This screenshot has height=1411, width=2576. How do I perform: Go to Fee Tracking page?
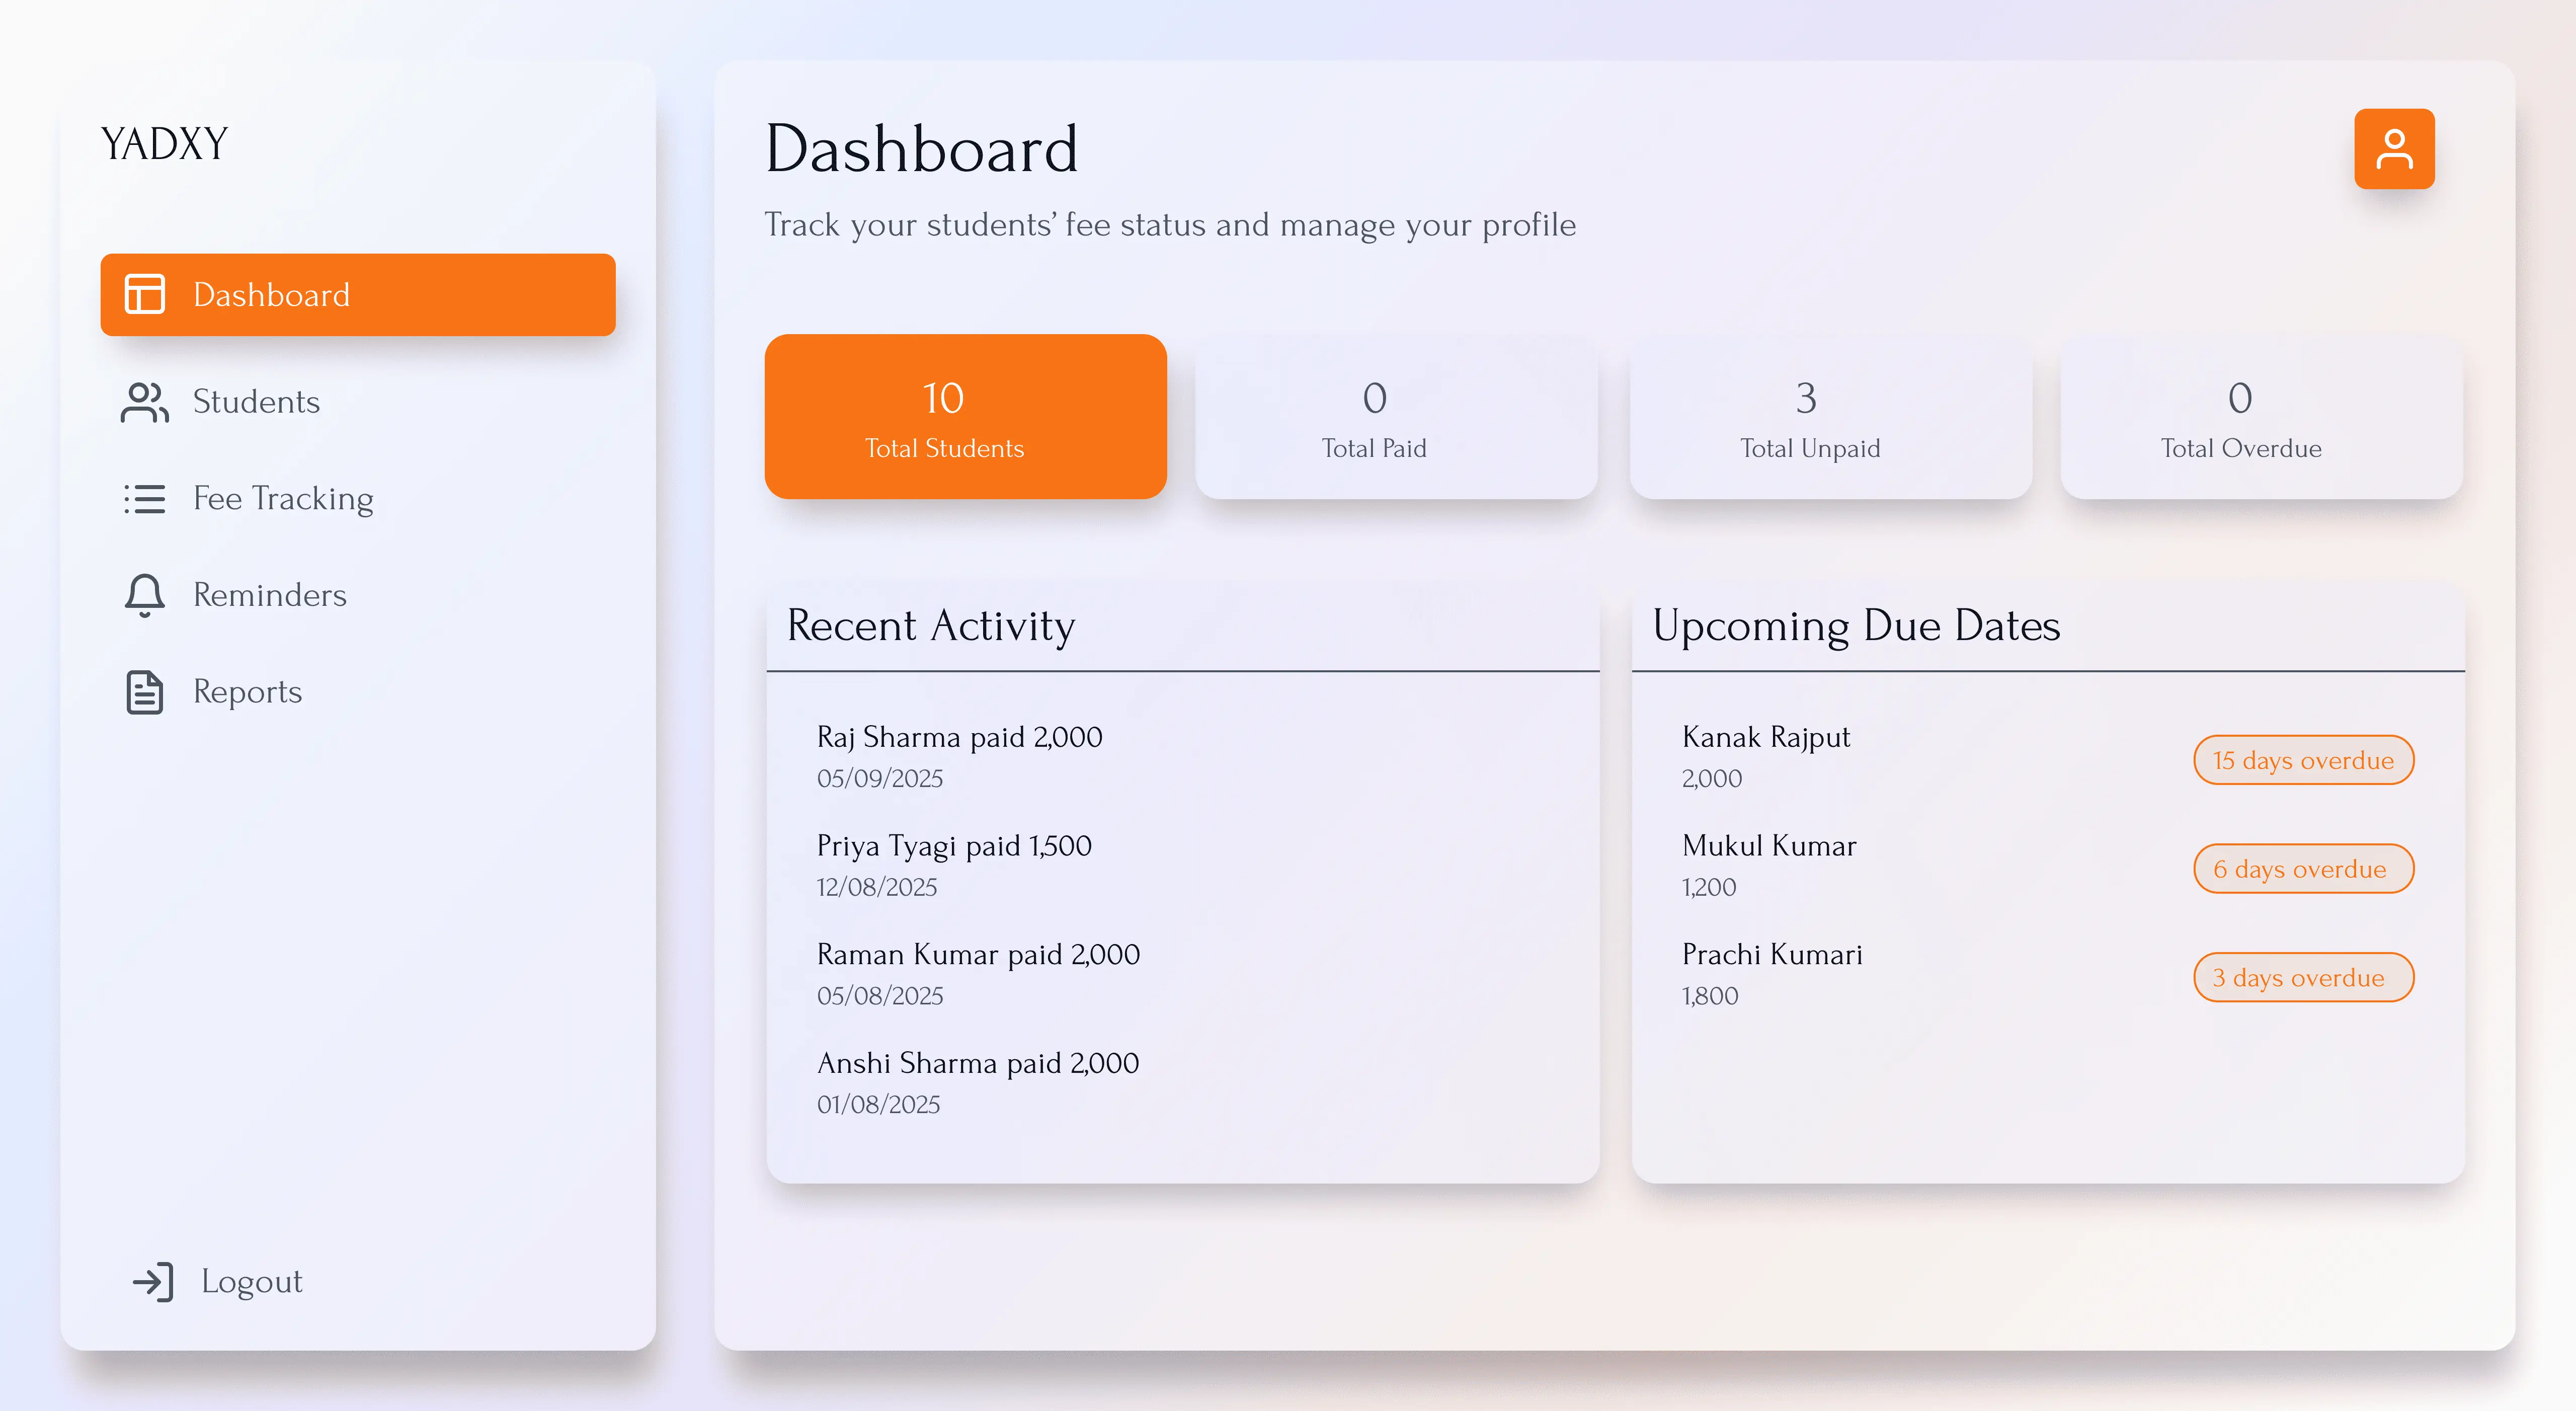283,498
